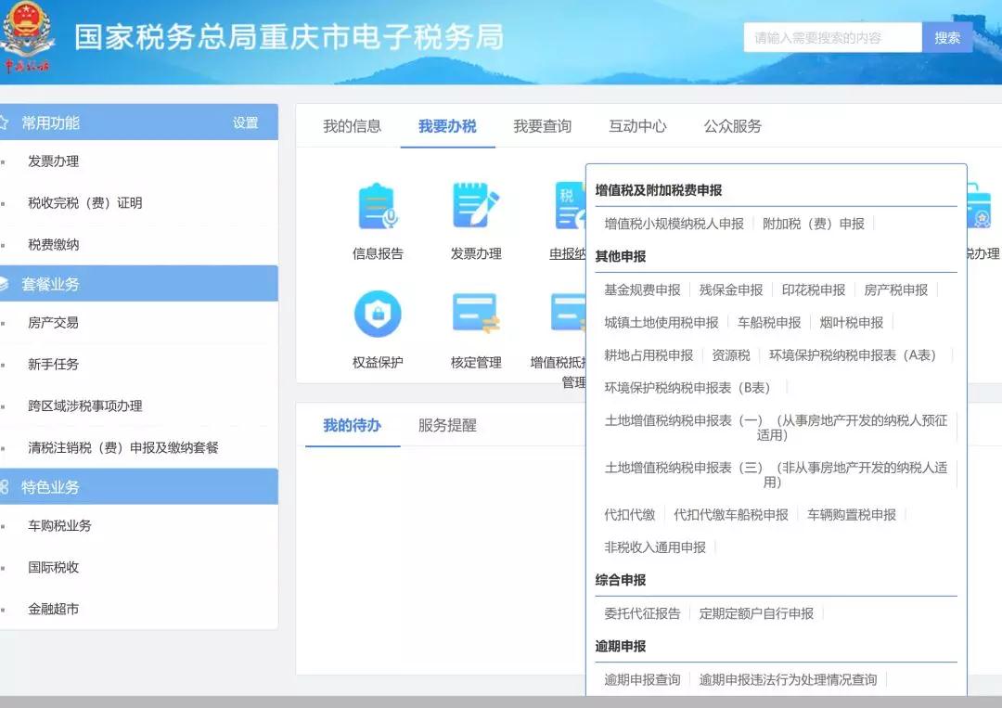Open the 核定管理 icon
1002x708 pixels.
(x=475, y=313)
